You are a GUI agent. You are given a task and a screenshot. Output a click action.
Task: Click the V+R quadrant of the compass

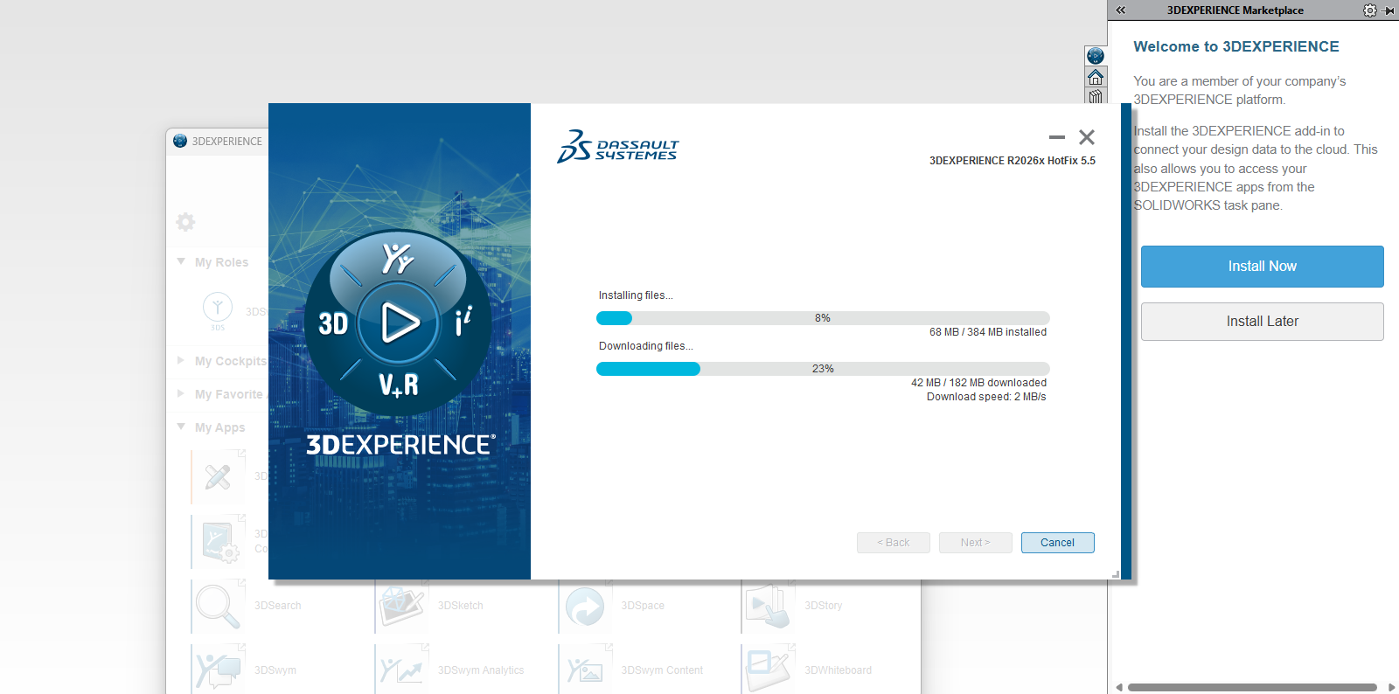399,384
